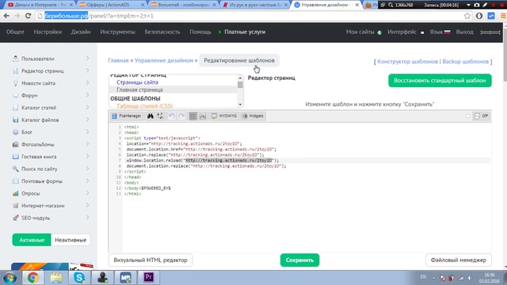Select the Неактивные tab
This screenshot has width=507, height=285.
(71, 240)
